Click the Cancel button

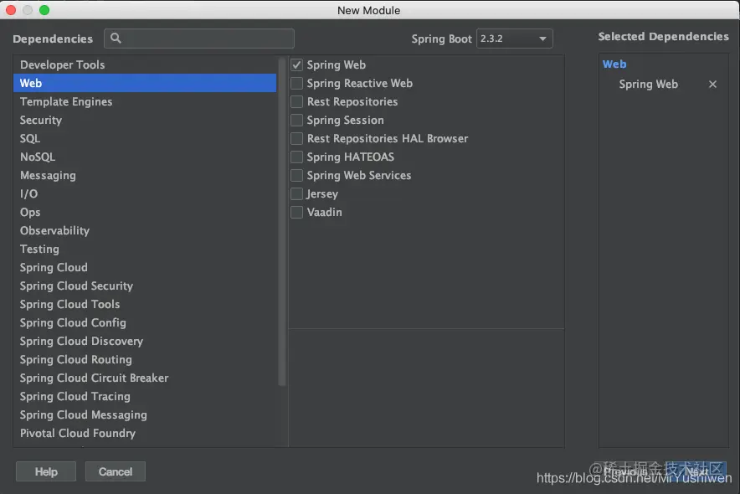(116, 471)
